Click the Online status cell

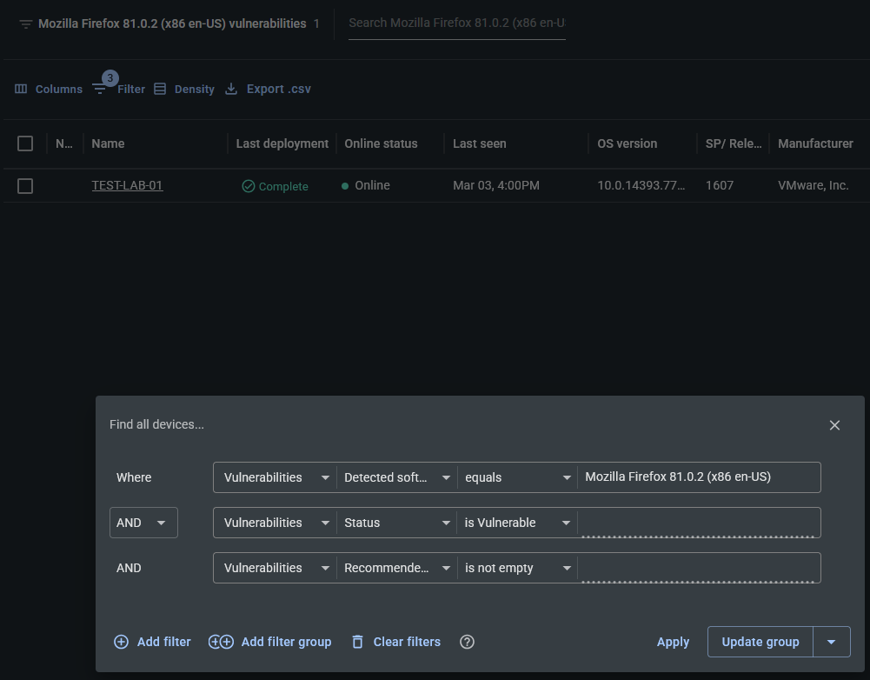[x=366, y=185]
